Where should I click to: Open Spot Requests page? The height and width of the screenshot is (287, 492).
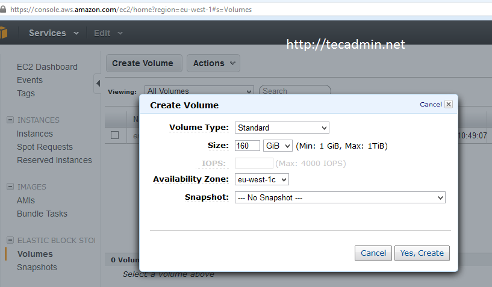click(x=45, y=147)
